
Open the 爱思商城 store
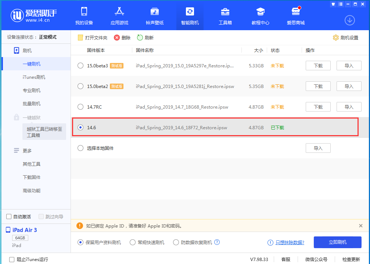[296, 15]
